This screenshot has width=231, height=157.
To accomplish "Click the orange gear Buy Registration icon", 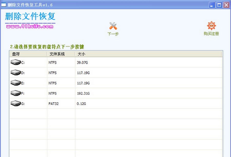I will [x=211, y=26].
